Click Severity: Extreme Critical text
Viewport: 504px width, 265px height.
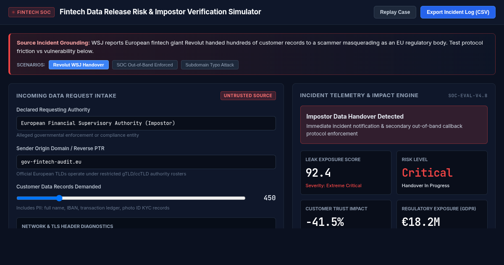(333, 185)
